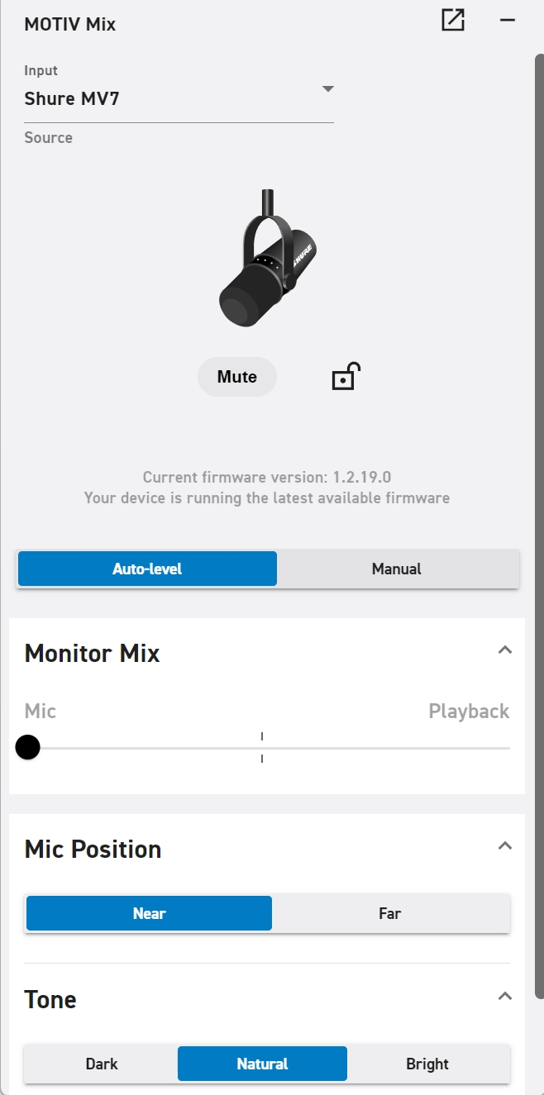Select Near mic position
This screenshot has height=1095, width=544.
[x=149, y=913]
